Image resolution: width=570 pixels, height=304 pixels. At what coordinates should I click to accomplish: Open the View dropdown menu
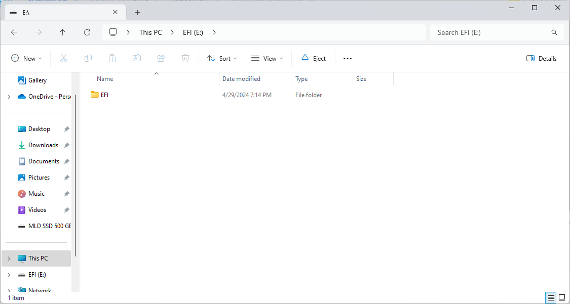point(267,59)
